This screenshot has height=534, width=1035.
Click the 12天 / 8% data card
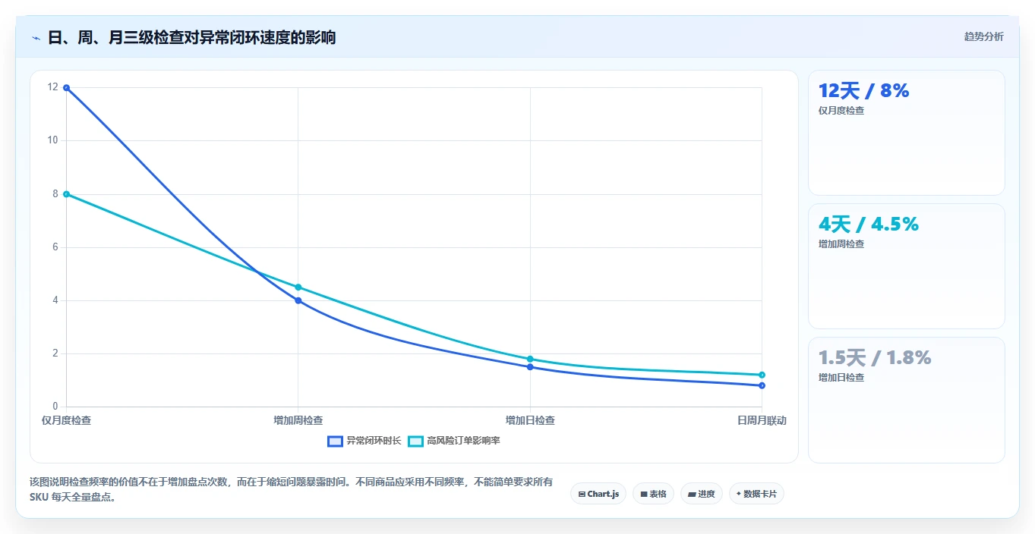click(x=907, y=133)
